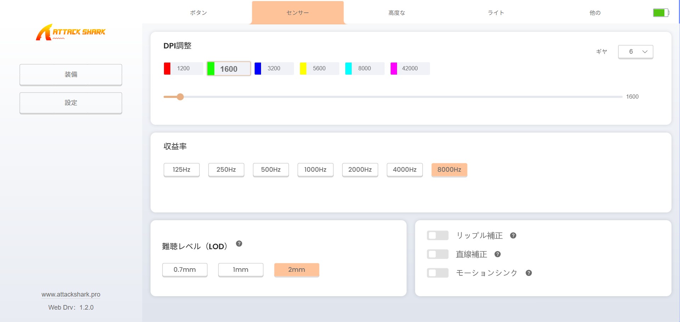Select the 1000Hz polling rate button

[315, 170]
